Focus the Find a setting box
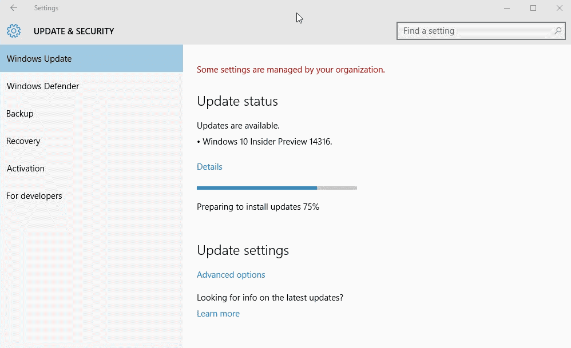 coord(481,31)
